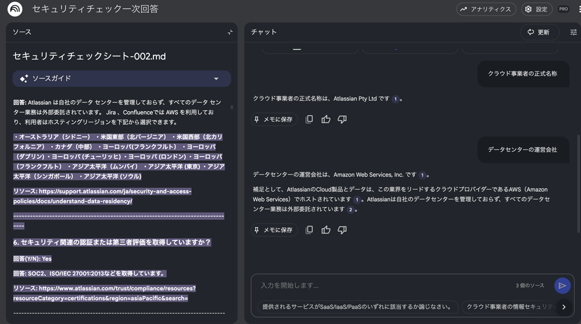581x324 pixels.
Task: Collapse the ソース panel
Action: click(230, 32)
